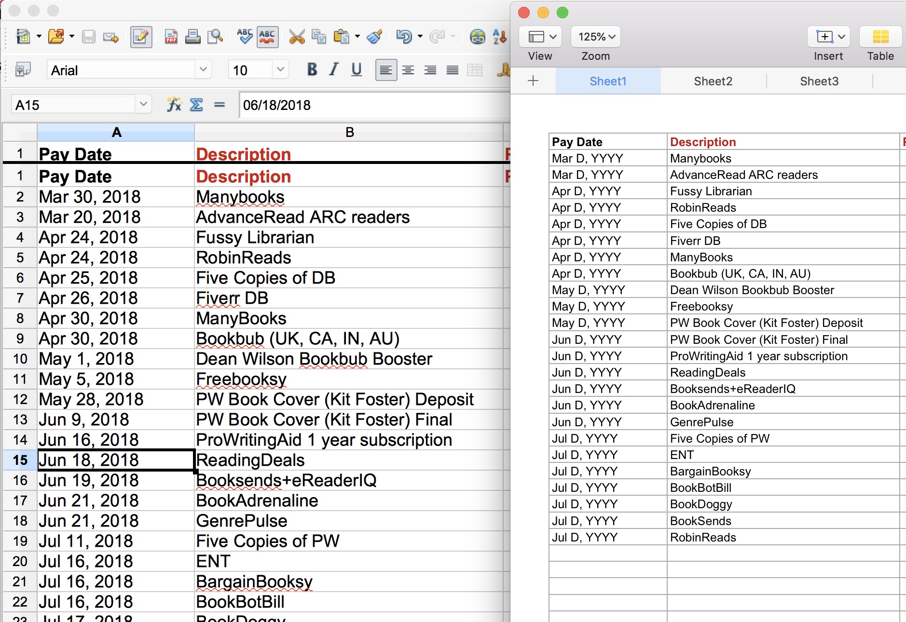
Task: Open the Styles and Formatting icon
Action: 23,70
